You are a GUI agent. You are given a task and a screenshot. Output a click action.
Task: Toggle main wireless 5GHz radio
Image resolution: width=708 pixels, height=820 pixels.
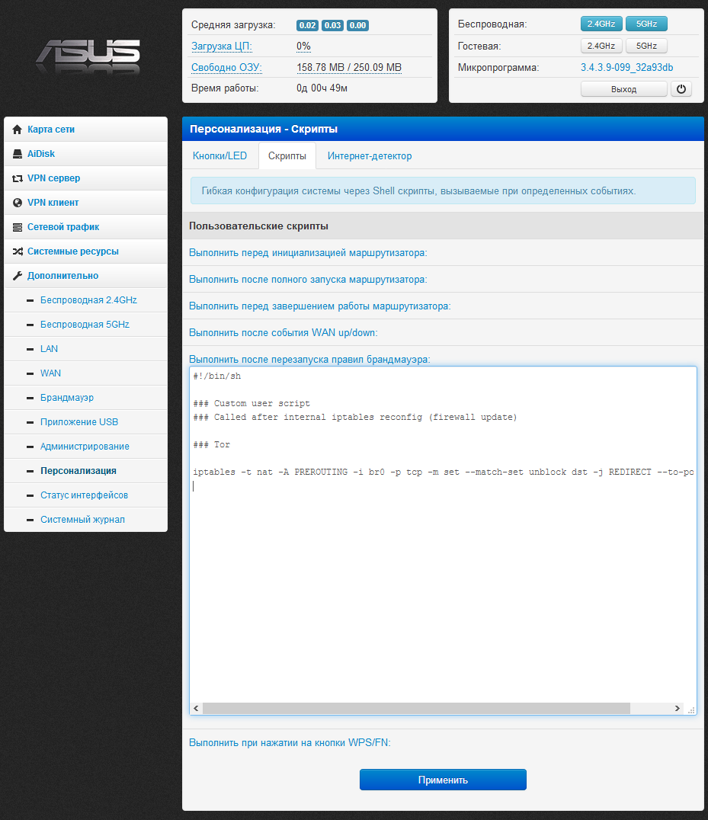(646, 24)
